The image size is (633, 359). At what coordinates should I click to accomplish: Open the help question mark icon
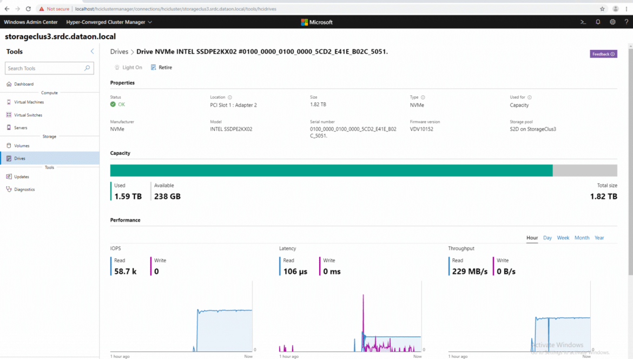(x=626, y=22)
